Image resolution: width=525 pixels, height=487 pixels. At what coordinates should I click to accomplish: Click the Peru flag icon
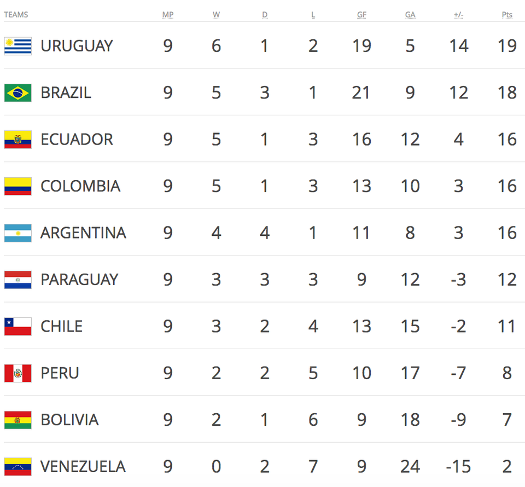[18, 373]
